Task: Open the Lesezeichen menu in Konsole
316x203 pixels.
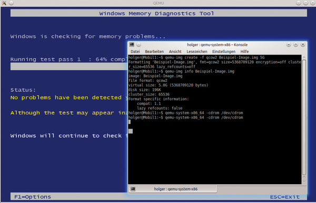Action: pos(196,51)
